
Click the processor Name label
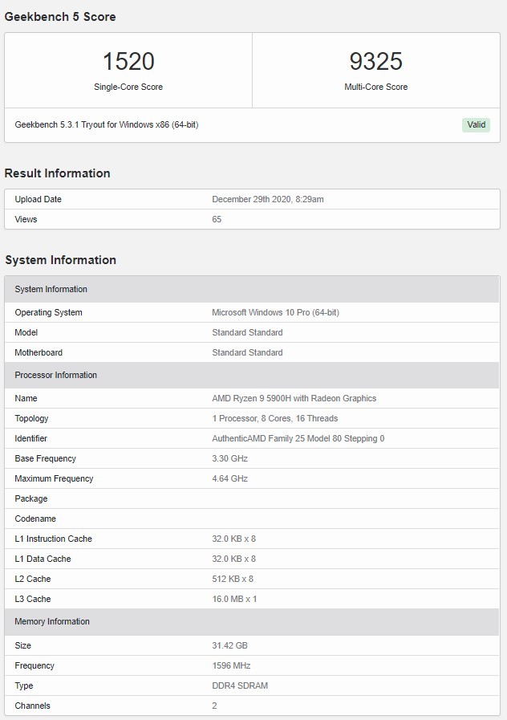coord(26,399)
